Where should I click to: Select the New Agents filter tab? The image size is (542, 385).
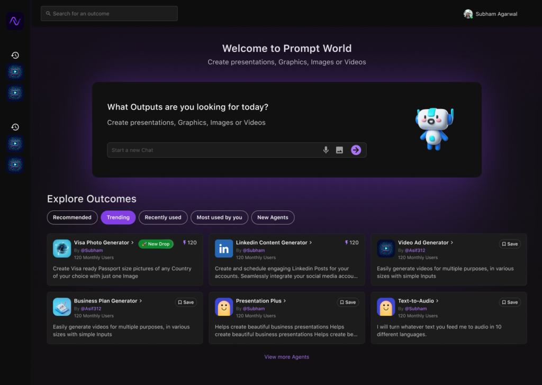coord(273,217)
